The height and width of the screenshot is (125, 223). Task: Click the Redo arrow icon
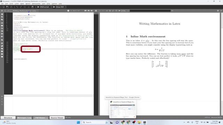pos(21,7)
